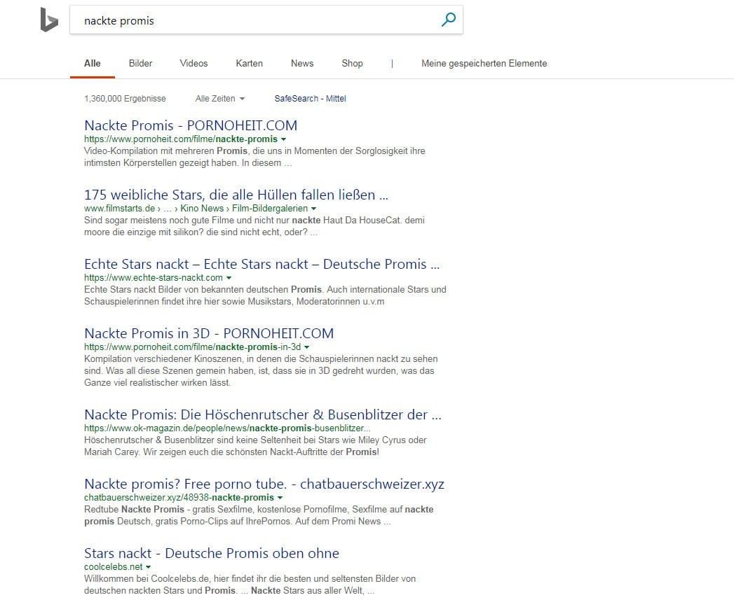Open Meine gespeicherten Elemente

(x=484, y=63)
